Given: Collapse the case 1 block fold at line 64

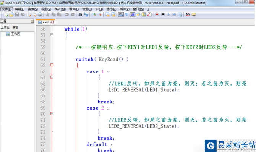Looking at the screenshot, I should 52,77.
